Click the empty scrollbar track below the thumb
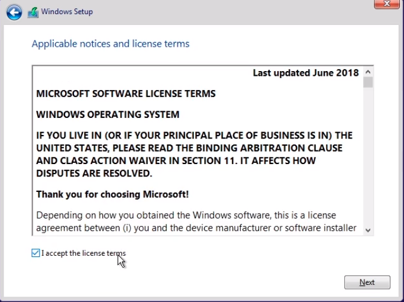404x302 pixels. pos(368,160)
